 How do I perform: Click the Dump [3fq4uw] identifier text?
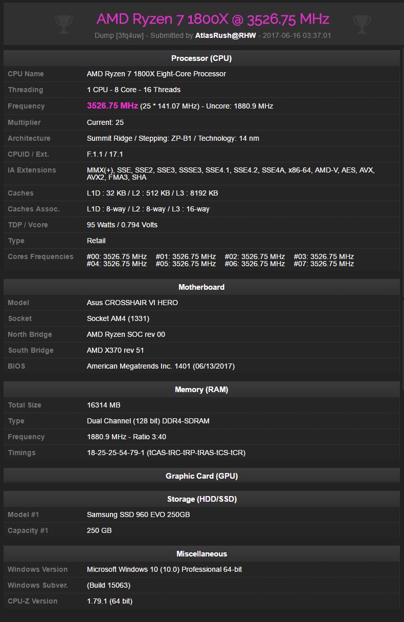[x=119, y=35]
